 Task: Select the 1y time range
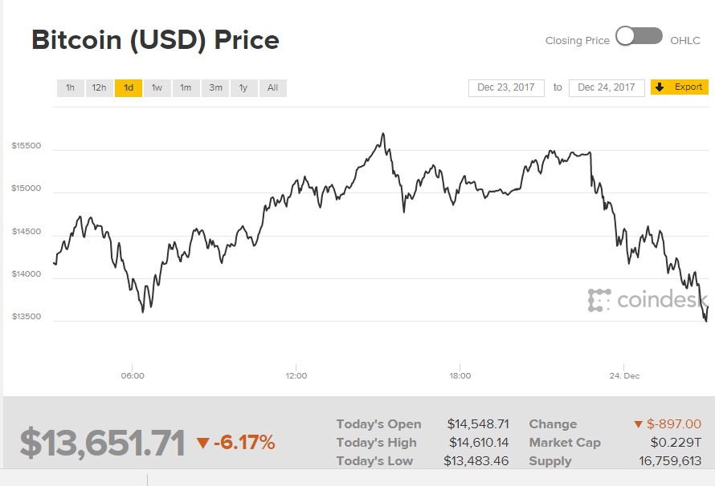(243, 87)
